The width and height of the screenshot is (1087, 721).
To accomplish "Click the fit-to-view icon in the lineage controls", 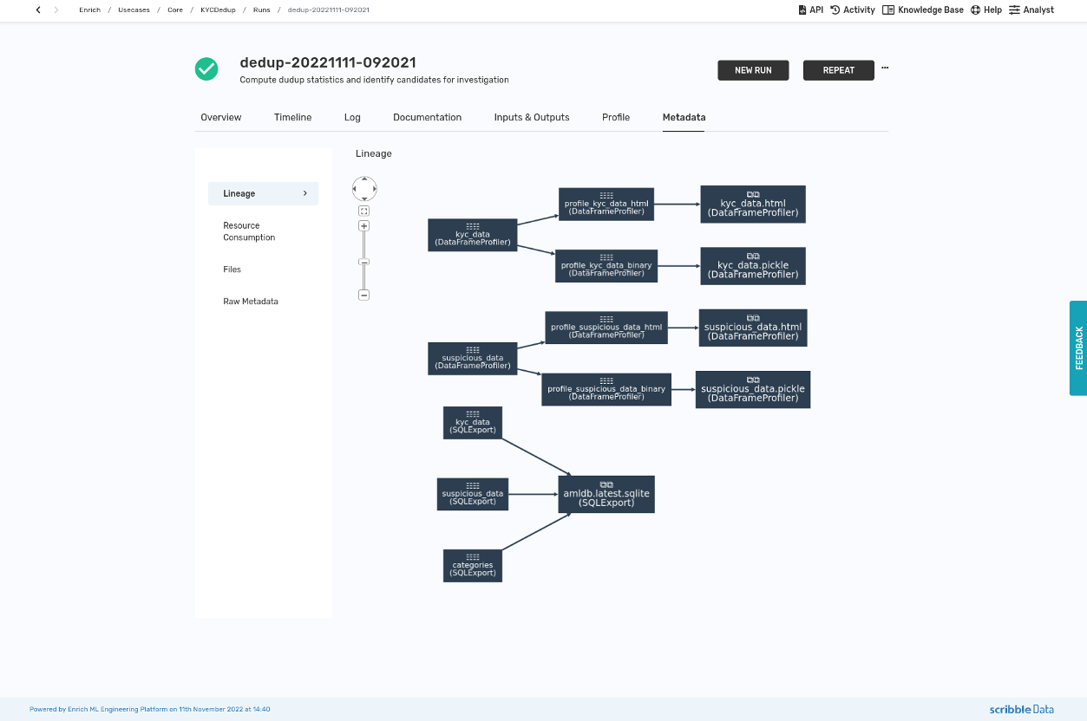I will pyautogui.click(x=363, y=210).
